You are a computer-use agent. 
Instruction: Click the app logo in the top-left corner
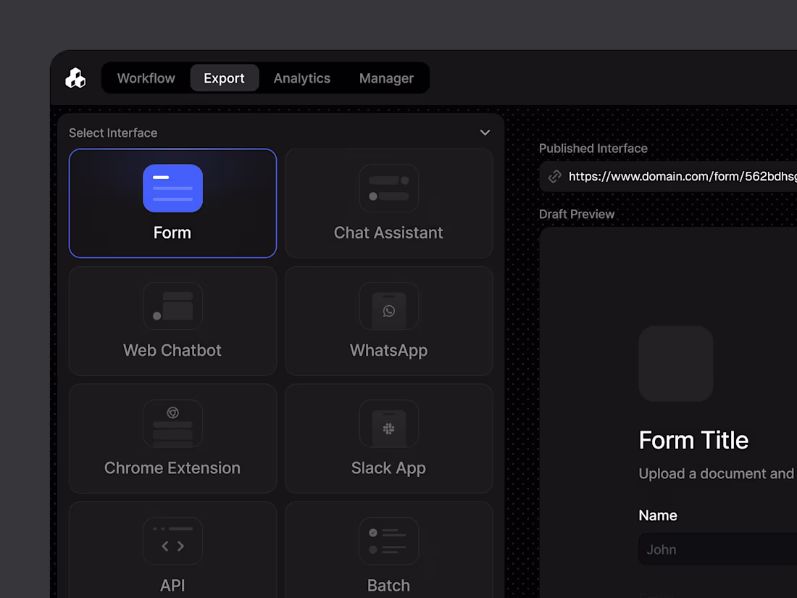tap(75, 78)
